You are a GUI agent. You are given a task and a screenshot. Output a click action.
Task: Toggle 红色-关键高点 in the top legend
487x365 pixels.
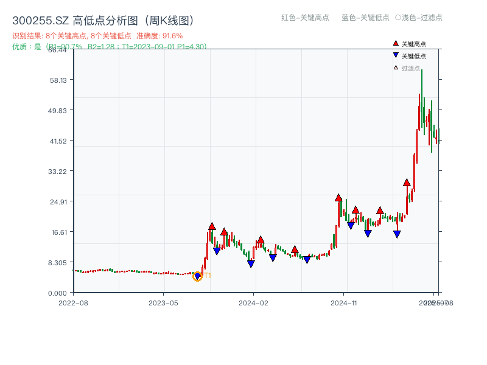305,18
